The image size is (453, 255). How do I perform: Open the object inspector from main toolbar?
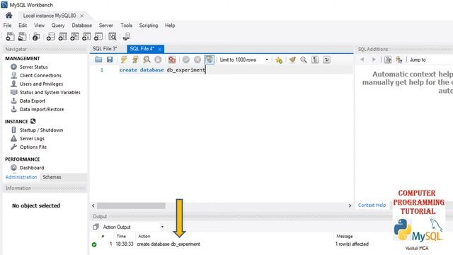36,36
